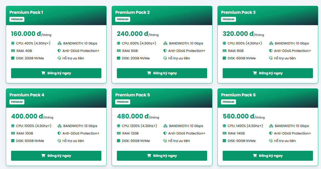Click the bandwidth network icon in Premium Pack 2
Screen dimensions: 321x169
point(165,43)
